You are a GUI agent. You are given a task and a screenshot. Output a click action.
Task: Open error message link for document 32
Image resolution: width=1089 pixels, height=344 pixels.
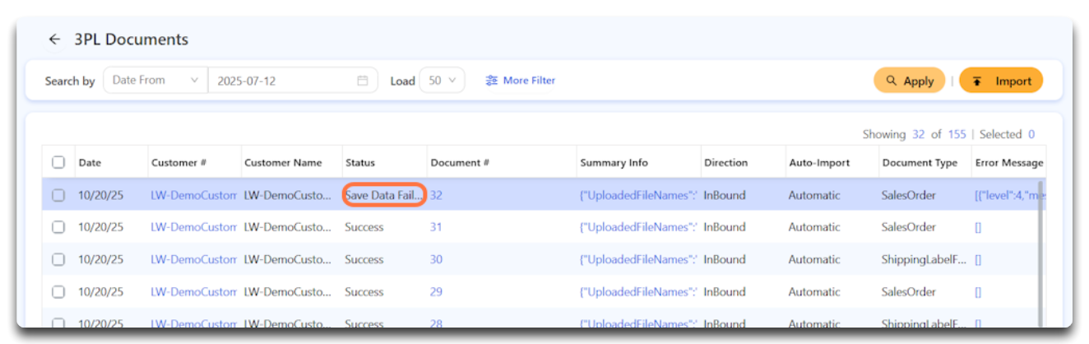click(x=1008, y=195)
